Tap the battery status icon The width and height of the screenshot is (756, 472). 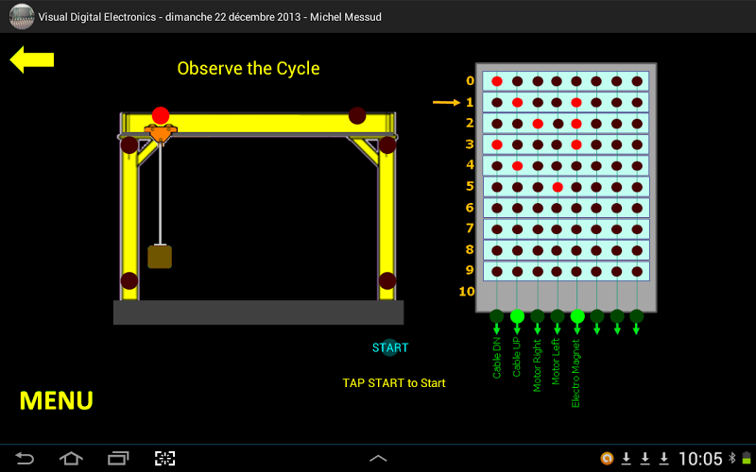pyautogui.click(x=747, y=458)
